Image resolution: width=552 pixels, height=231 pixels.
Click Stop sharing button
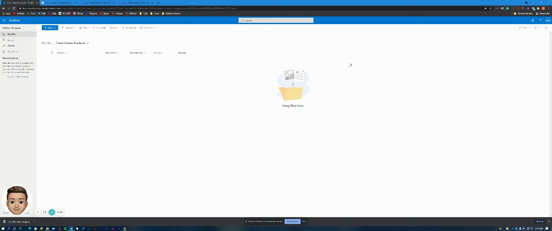292,222
